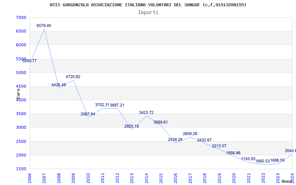
Task: Click the 3423.72 value label
Action: coord(146,113)
